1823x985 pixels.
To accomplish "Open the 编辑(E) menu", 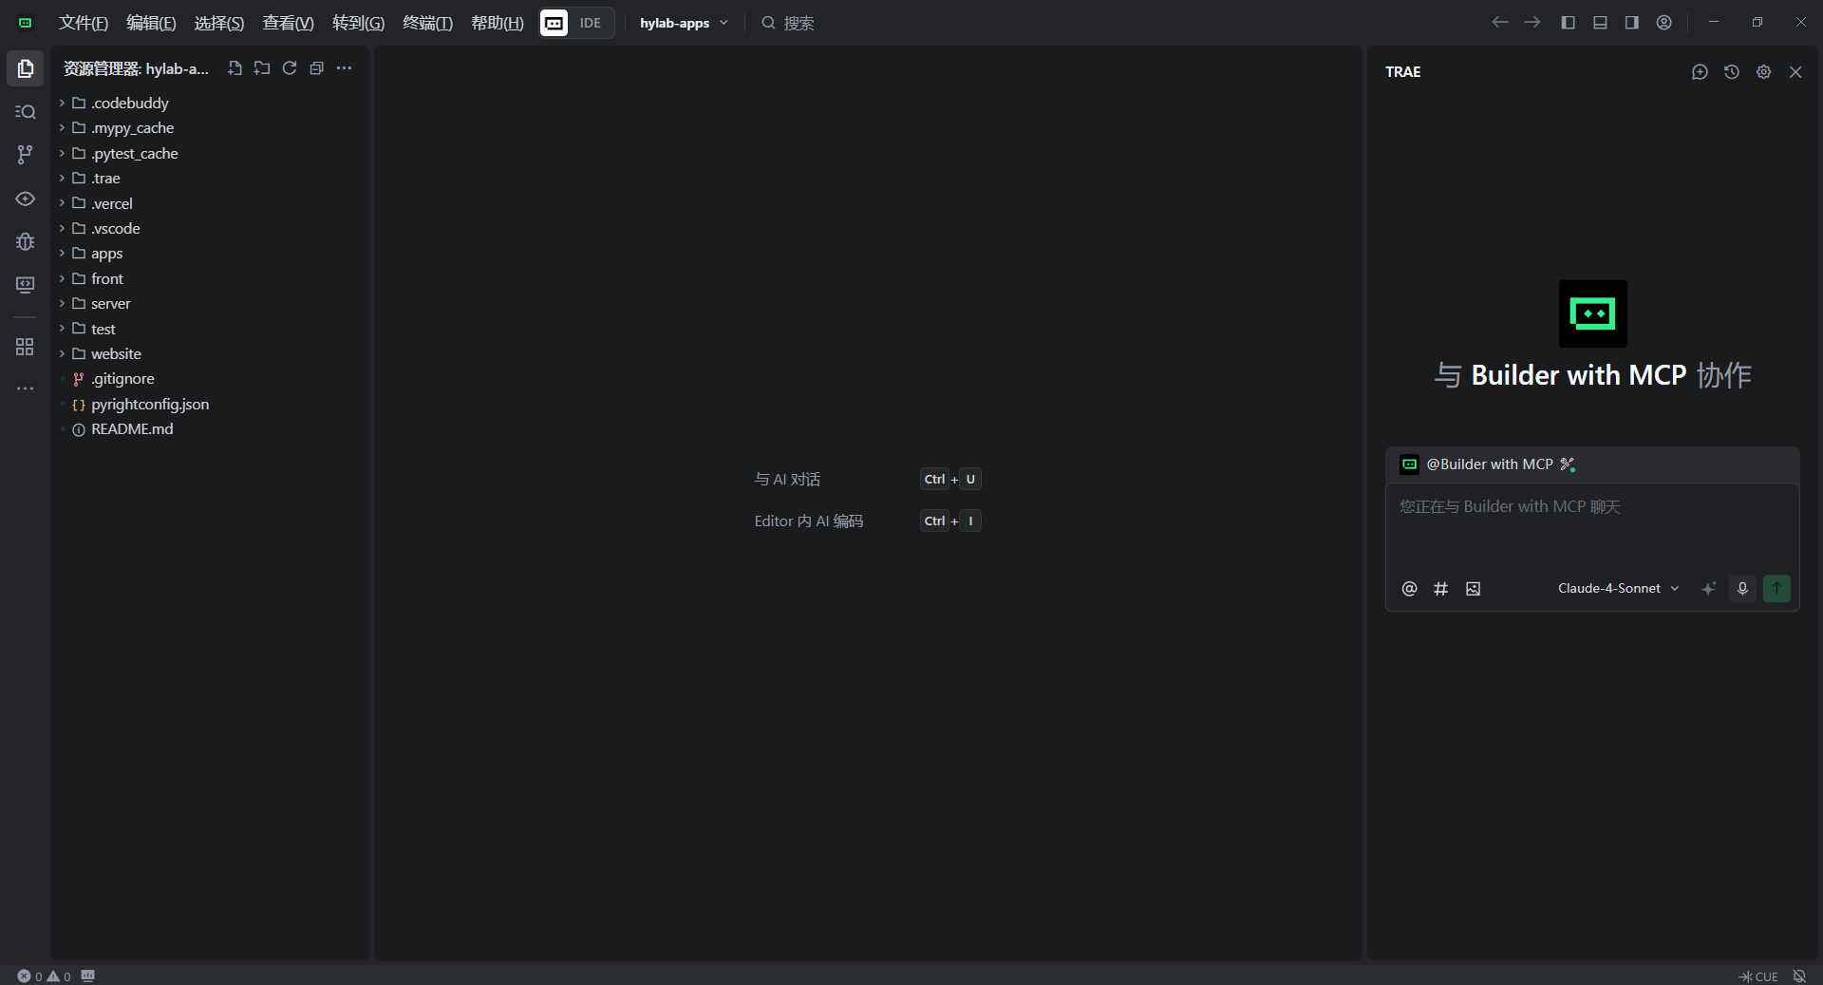I will pyautogui.click(x=151, y=23).
